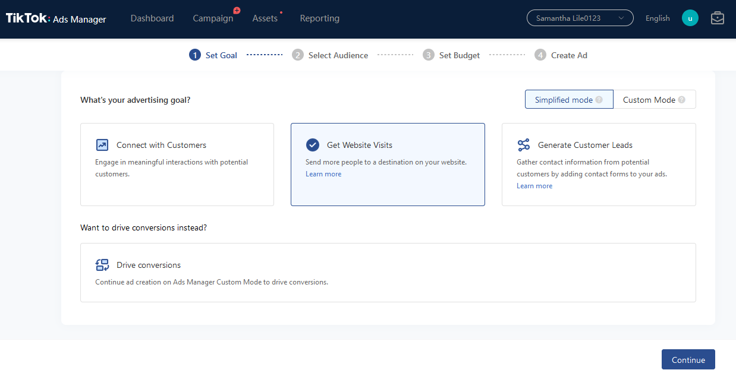Screen dimensions: 736x373
Task: Open the Reporting tab
Action: (x=319, y=18)
